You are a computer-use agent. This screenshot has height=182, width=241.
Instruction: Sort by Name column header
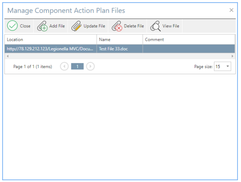(120, 39)
